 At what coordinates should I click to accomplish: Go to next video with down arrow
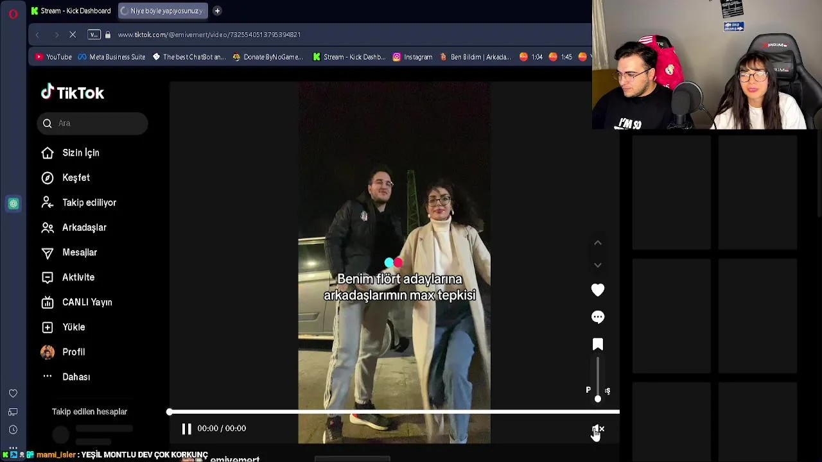pyautogui.click(x=598, y=265)
